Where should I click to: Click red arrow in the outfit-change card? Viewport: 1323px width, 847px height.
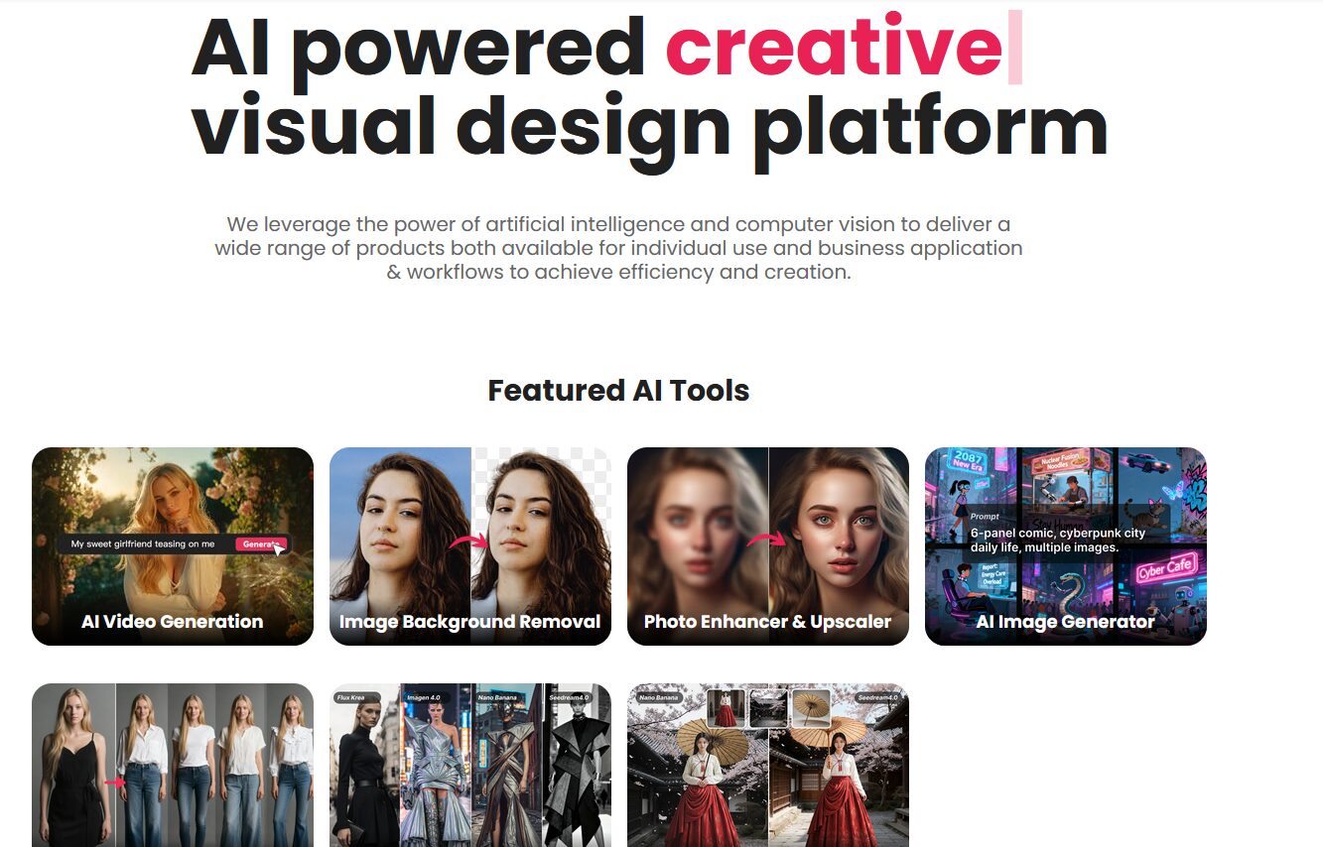click(x=116, y=782)
